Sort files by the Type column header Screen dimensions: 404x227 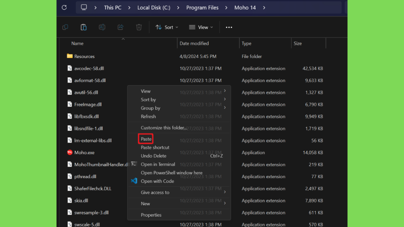click(x=246, y=43)
